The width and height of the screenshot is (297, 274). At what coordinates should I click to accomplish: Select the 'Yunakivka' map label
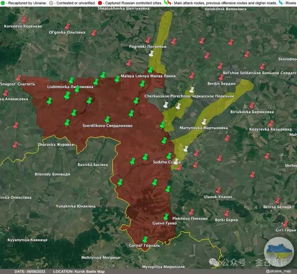[x=76, y=206]
